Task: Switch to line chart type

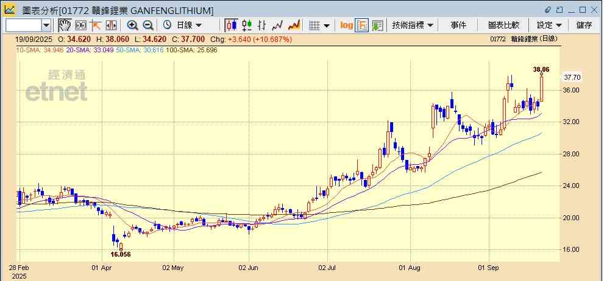Action: tap(277, 26)
